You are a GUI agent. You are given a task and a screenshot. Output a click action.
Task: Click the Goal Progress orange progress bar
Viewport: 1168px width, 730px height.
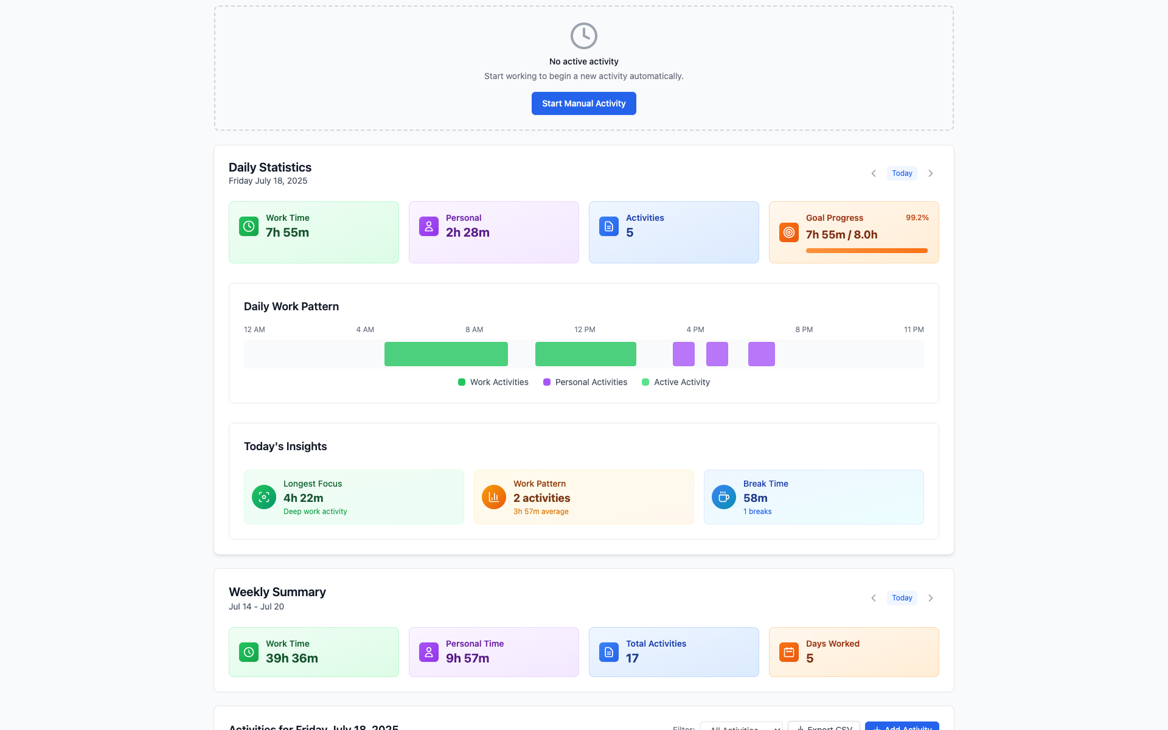pos(867,251)
